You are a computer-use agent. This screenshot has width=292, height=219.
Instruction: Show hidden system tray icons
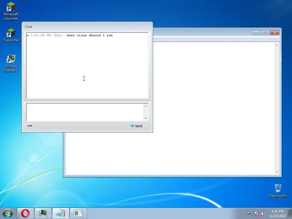[242, 214]
